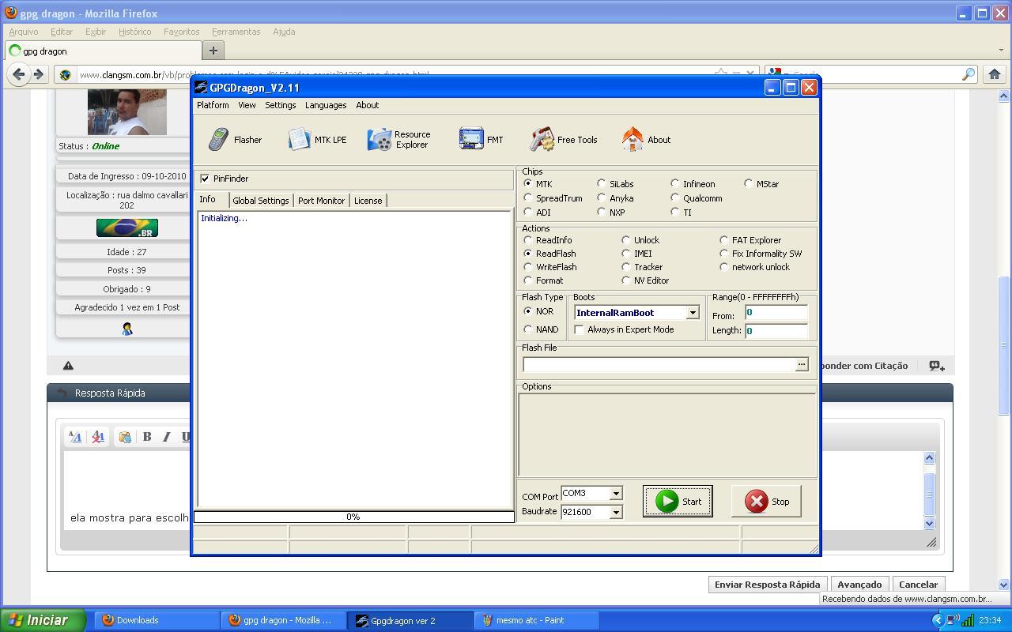
Task: Click the Range Length input field
Action: (x=776, y=331)
